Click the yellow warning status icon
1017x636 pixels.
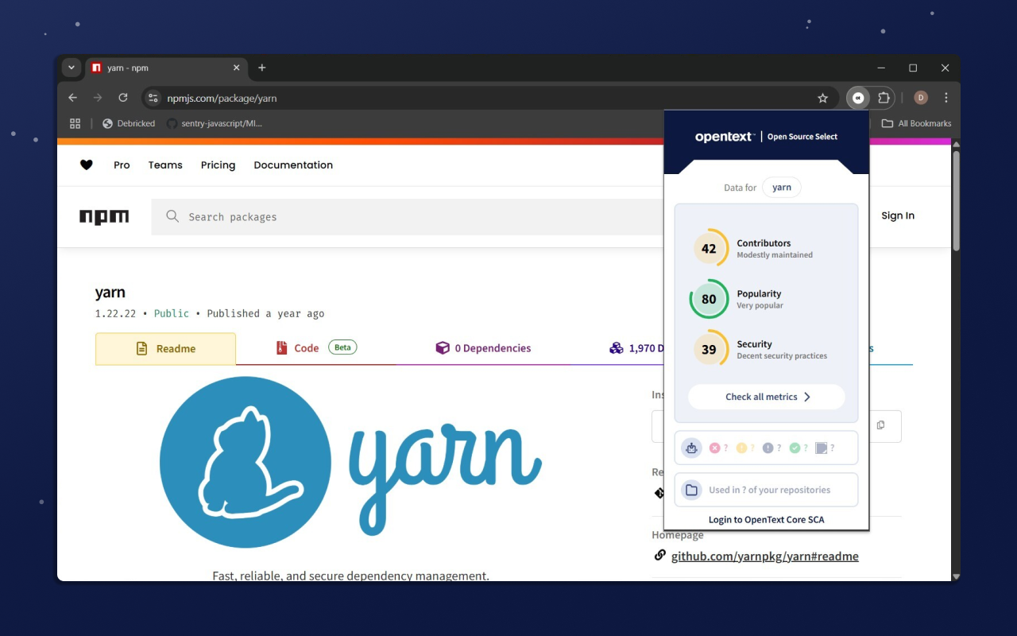coord(741,448)
